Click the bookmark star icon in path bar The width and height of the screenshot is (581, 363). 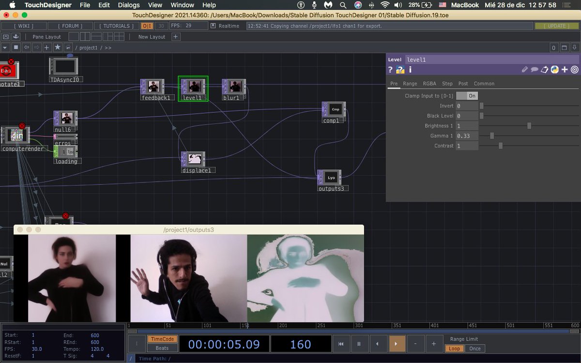tap(58, 47)
